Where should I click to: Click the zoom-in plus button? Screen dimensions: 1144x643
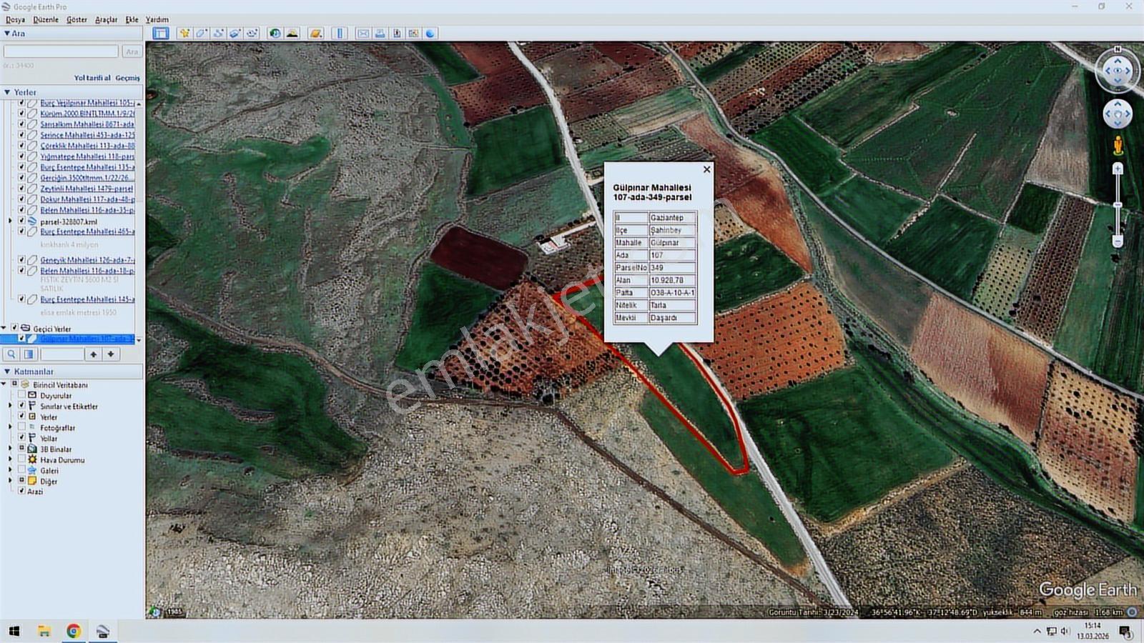(x=1118, y=169)
